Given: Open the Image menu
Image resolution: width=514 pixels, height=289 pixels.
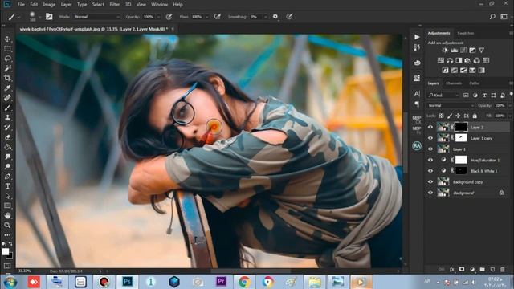Looking at the screenshot, I should coord(49,5).
